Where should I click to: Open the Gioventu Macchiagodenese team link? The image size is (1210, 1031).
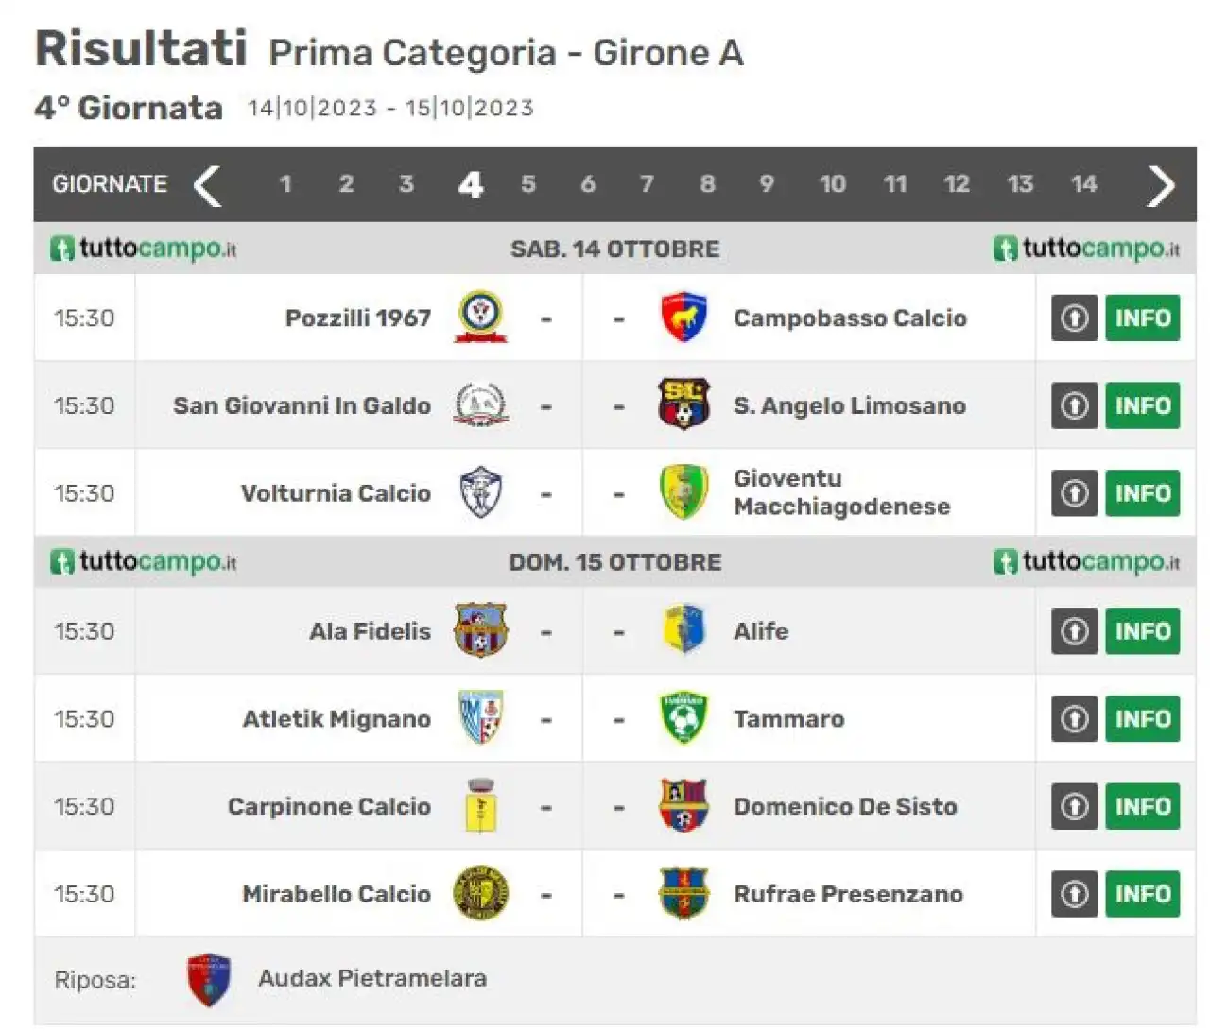[x=841, y=492]
